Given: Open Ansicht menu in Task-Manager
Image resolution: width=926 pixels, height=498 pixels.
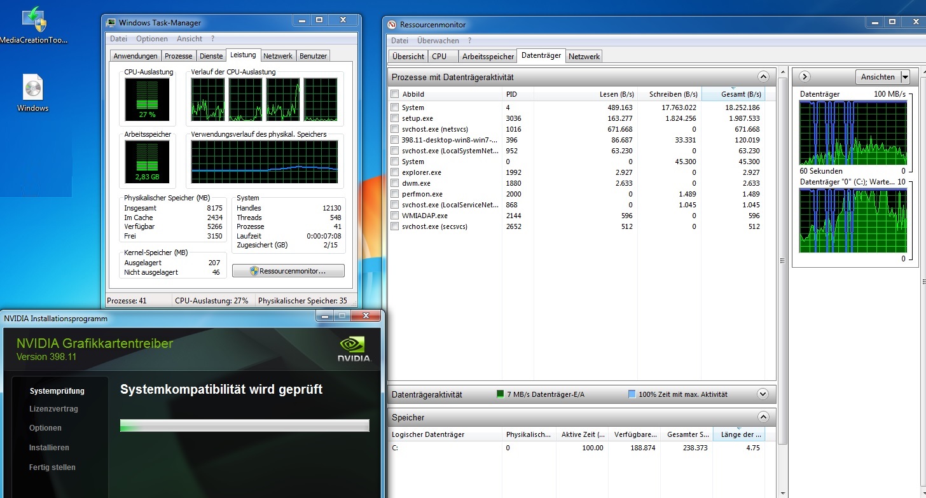Looking at the screenshot, I should pyautogui.click(x=190, y=39).
